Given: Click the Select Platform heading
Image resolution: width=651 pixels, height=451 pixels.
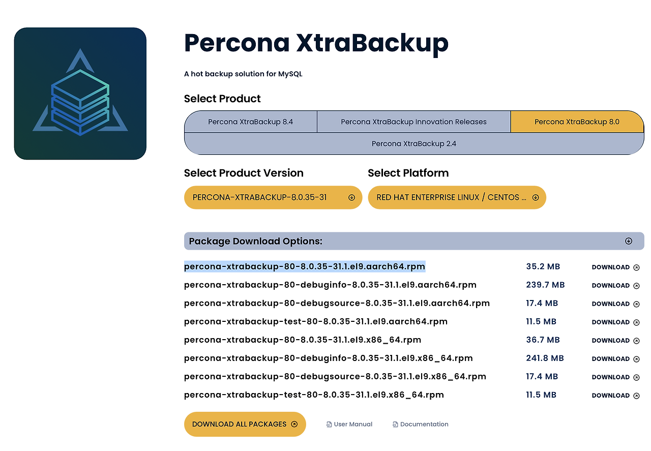Looking at the screenshot, I should pyautogui.click(x=408, y=173).
